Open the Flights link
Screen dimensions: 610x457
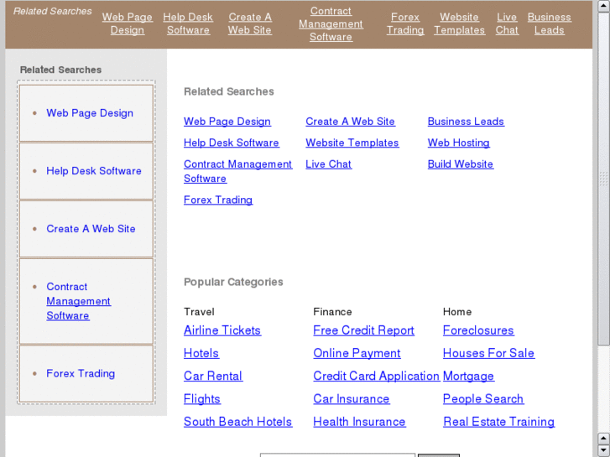[202, 399]
